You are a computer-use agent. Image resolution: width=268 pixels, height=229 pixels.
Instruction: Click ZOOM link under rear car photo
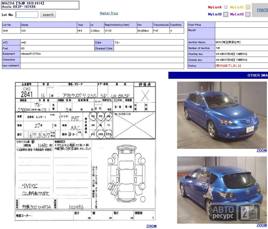(261, 225)
